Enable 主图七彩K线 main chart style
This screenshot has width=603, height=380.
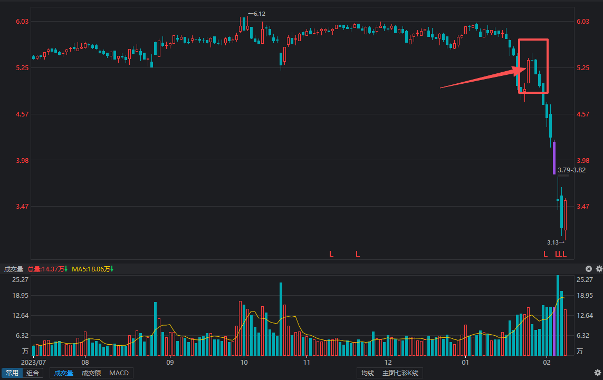click(x=400, y=373)
